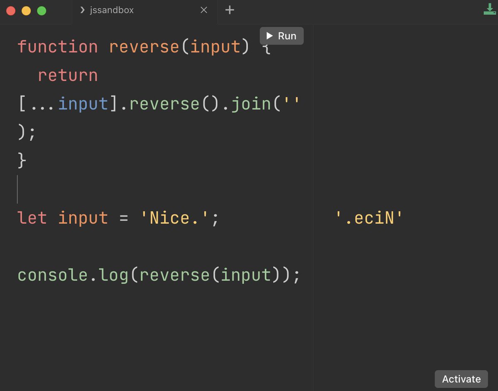Click the 'let' keyword
This screenshot has width=498, height=391.
tap(32, 218)
